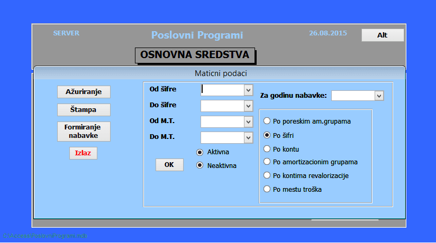Image resolution: width=436 pixels, height=243 pixels.
Task: Expand the Od šifre dropdown arrow
Action: click(x=248, y=90)
